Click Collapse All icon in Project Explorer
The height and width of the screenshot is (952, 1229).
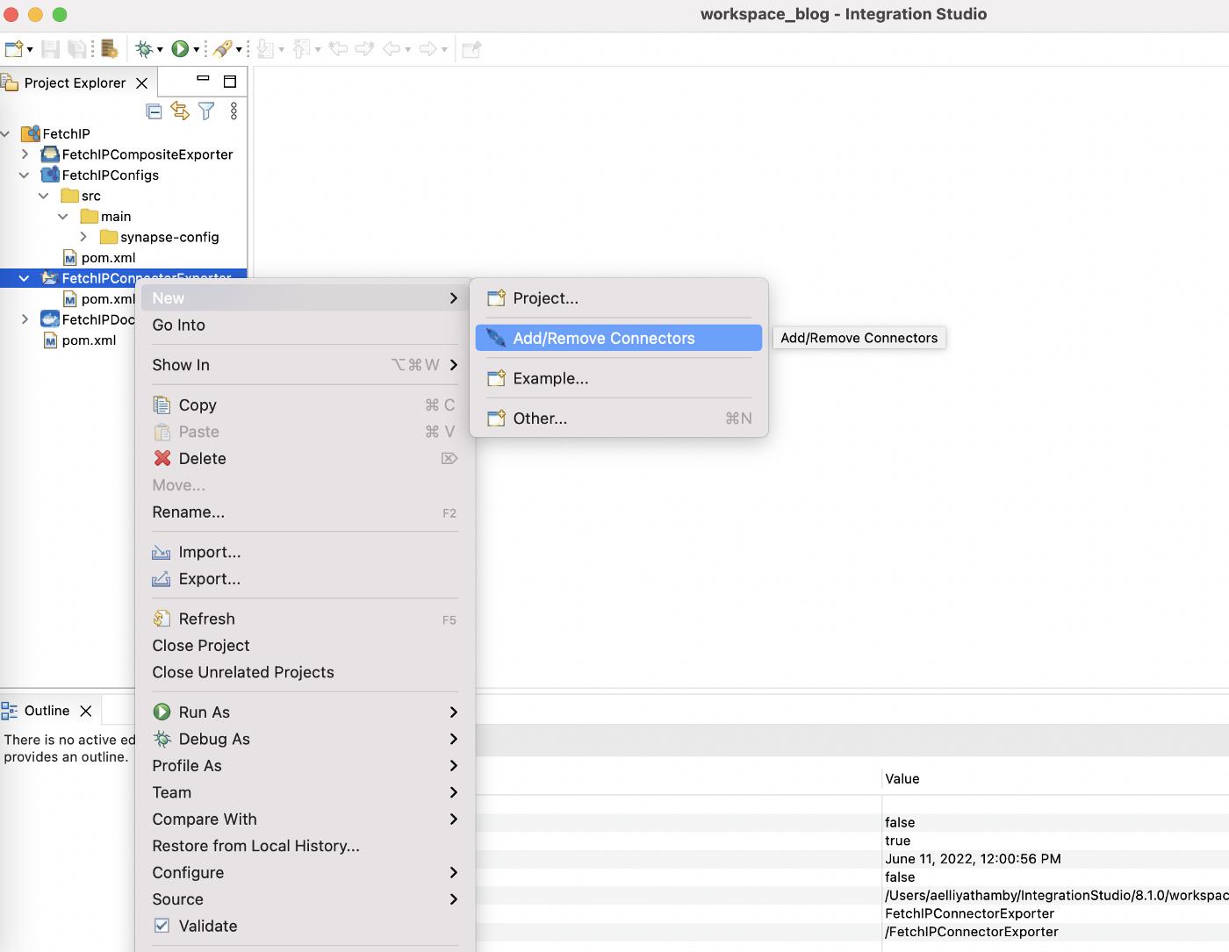tap(154, 111)
